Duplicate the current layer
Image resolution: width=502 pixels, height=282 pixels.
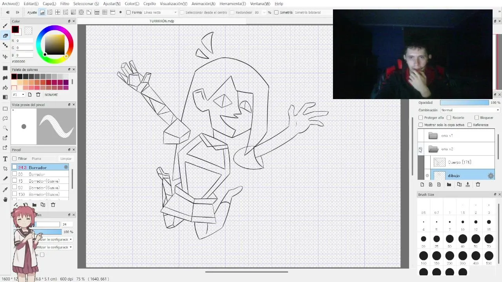459,184
